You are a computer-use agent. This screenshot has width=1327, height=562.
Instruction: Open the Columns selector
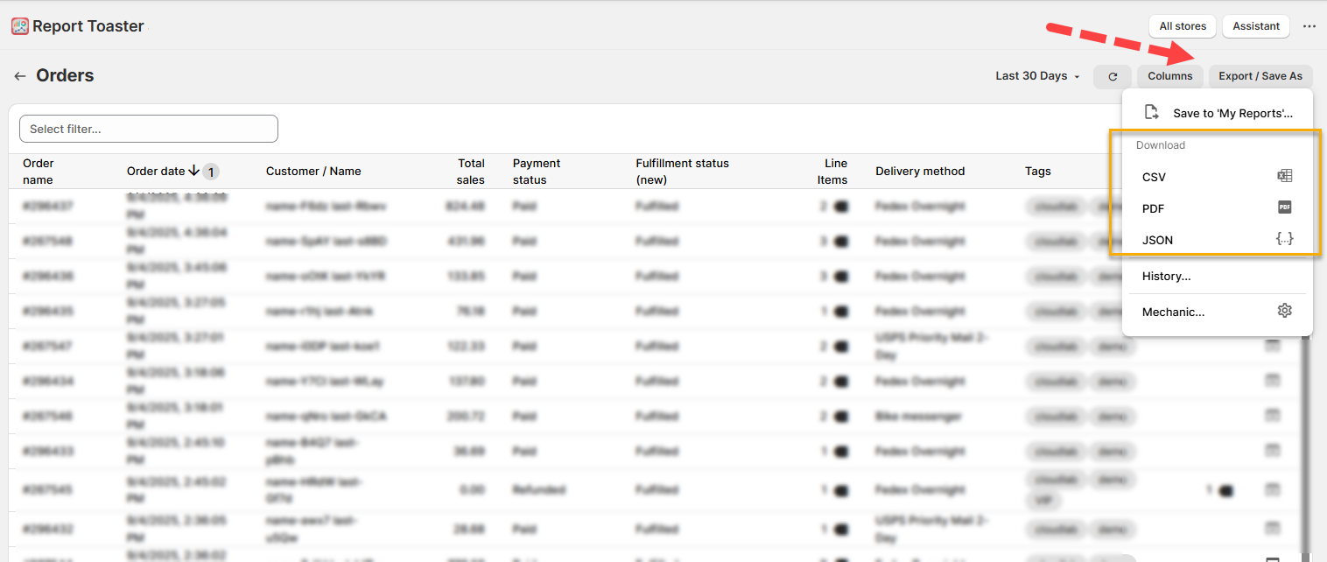click(1169, 76)
